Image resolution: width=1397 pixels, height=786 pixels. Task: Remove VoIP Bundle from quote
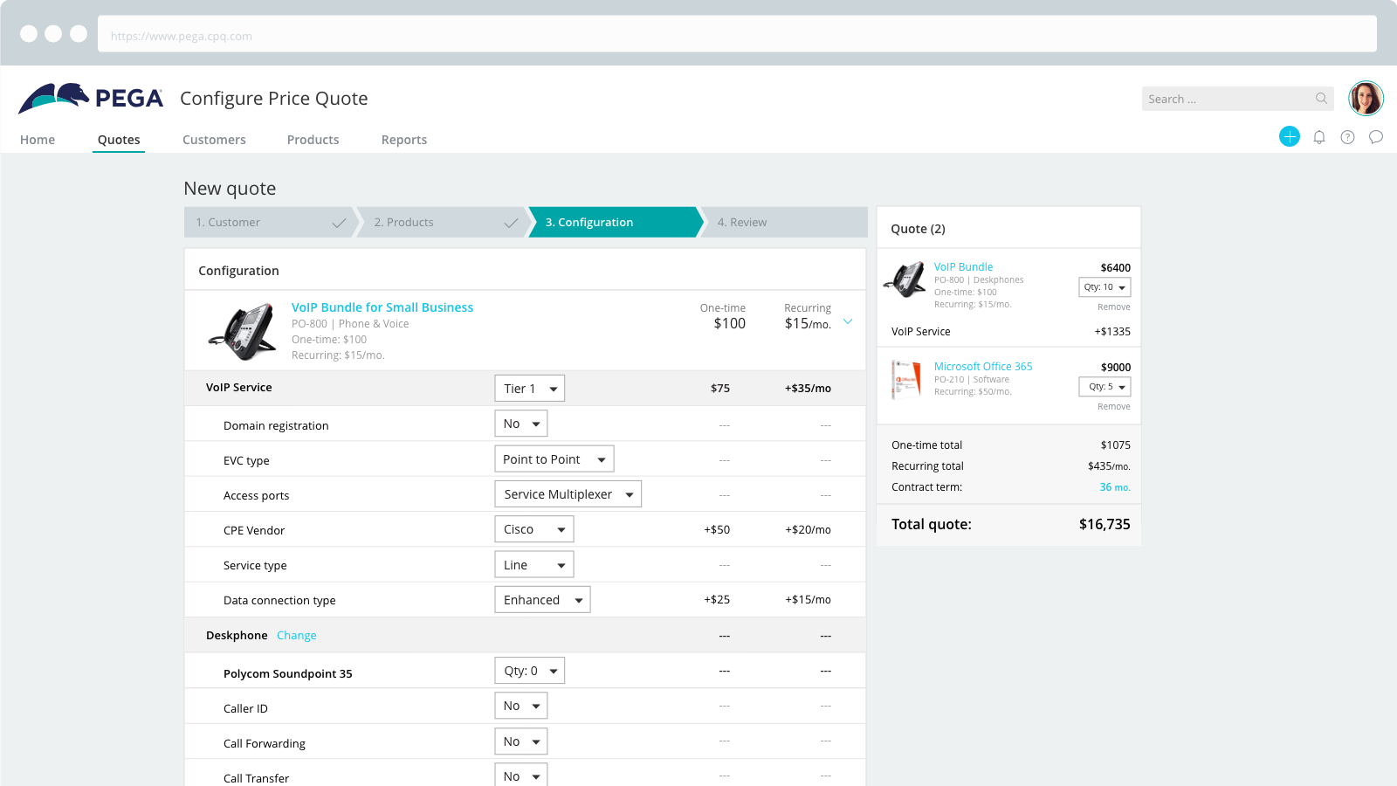pyautogui.click(x=1114, y=307)
